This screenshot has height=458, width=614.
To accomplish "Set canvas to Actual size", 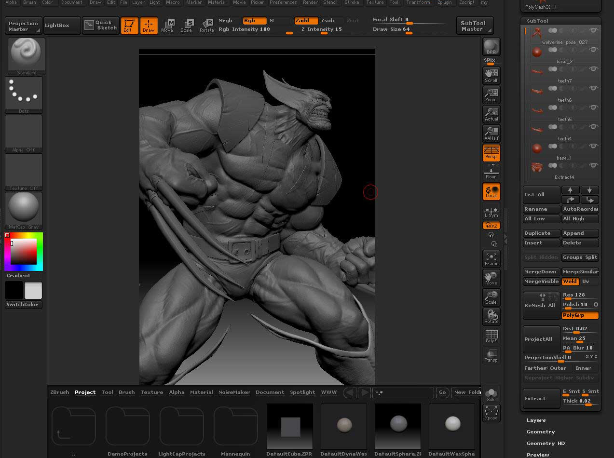I will pyautogui.click(x=491, y=114).
